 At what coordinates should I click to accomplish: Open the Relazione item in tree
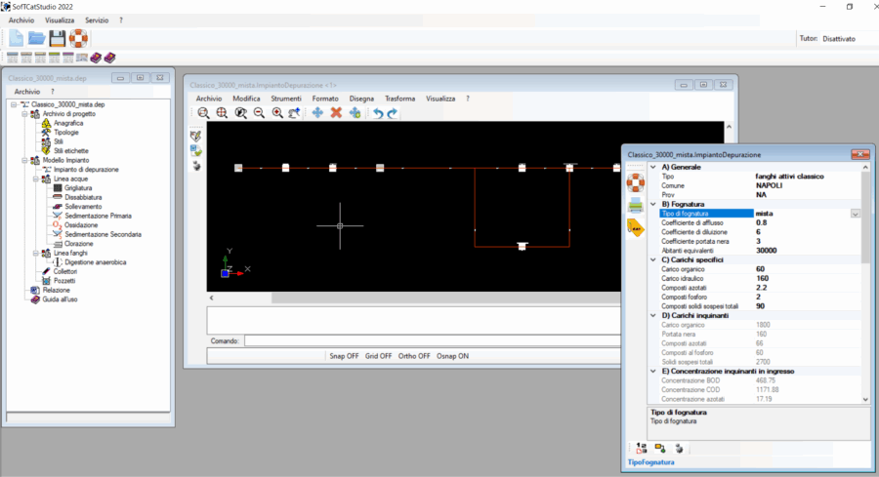tap(56, 290)
